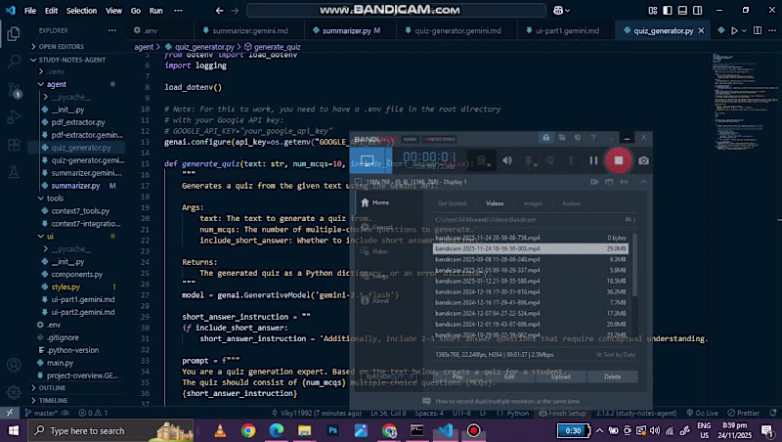The height and width of the screenshot is (442, 782).
Task: Switch to ui-part1.gemini.md tab
Action: [568, 30]
